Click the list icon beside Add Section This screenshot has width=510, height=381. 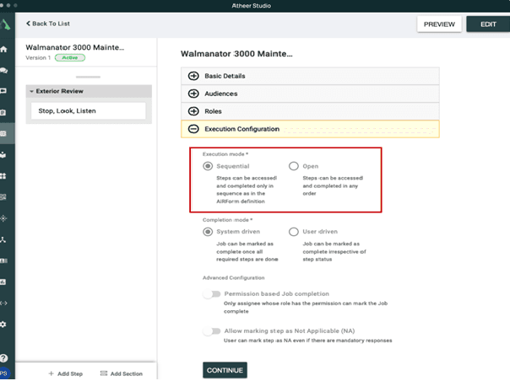pyautogui.click(x=104, y=373)
